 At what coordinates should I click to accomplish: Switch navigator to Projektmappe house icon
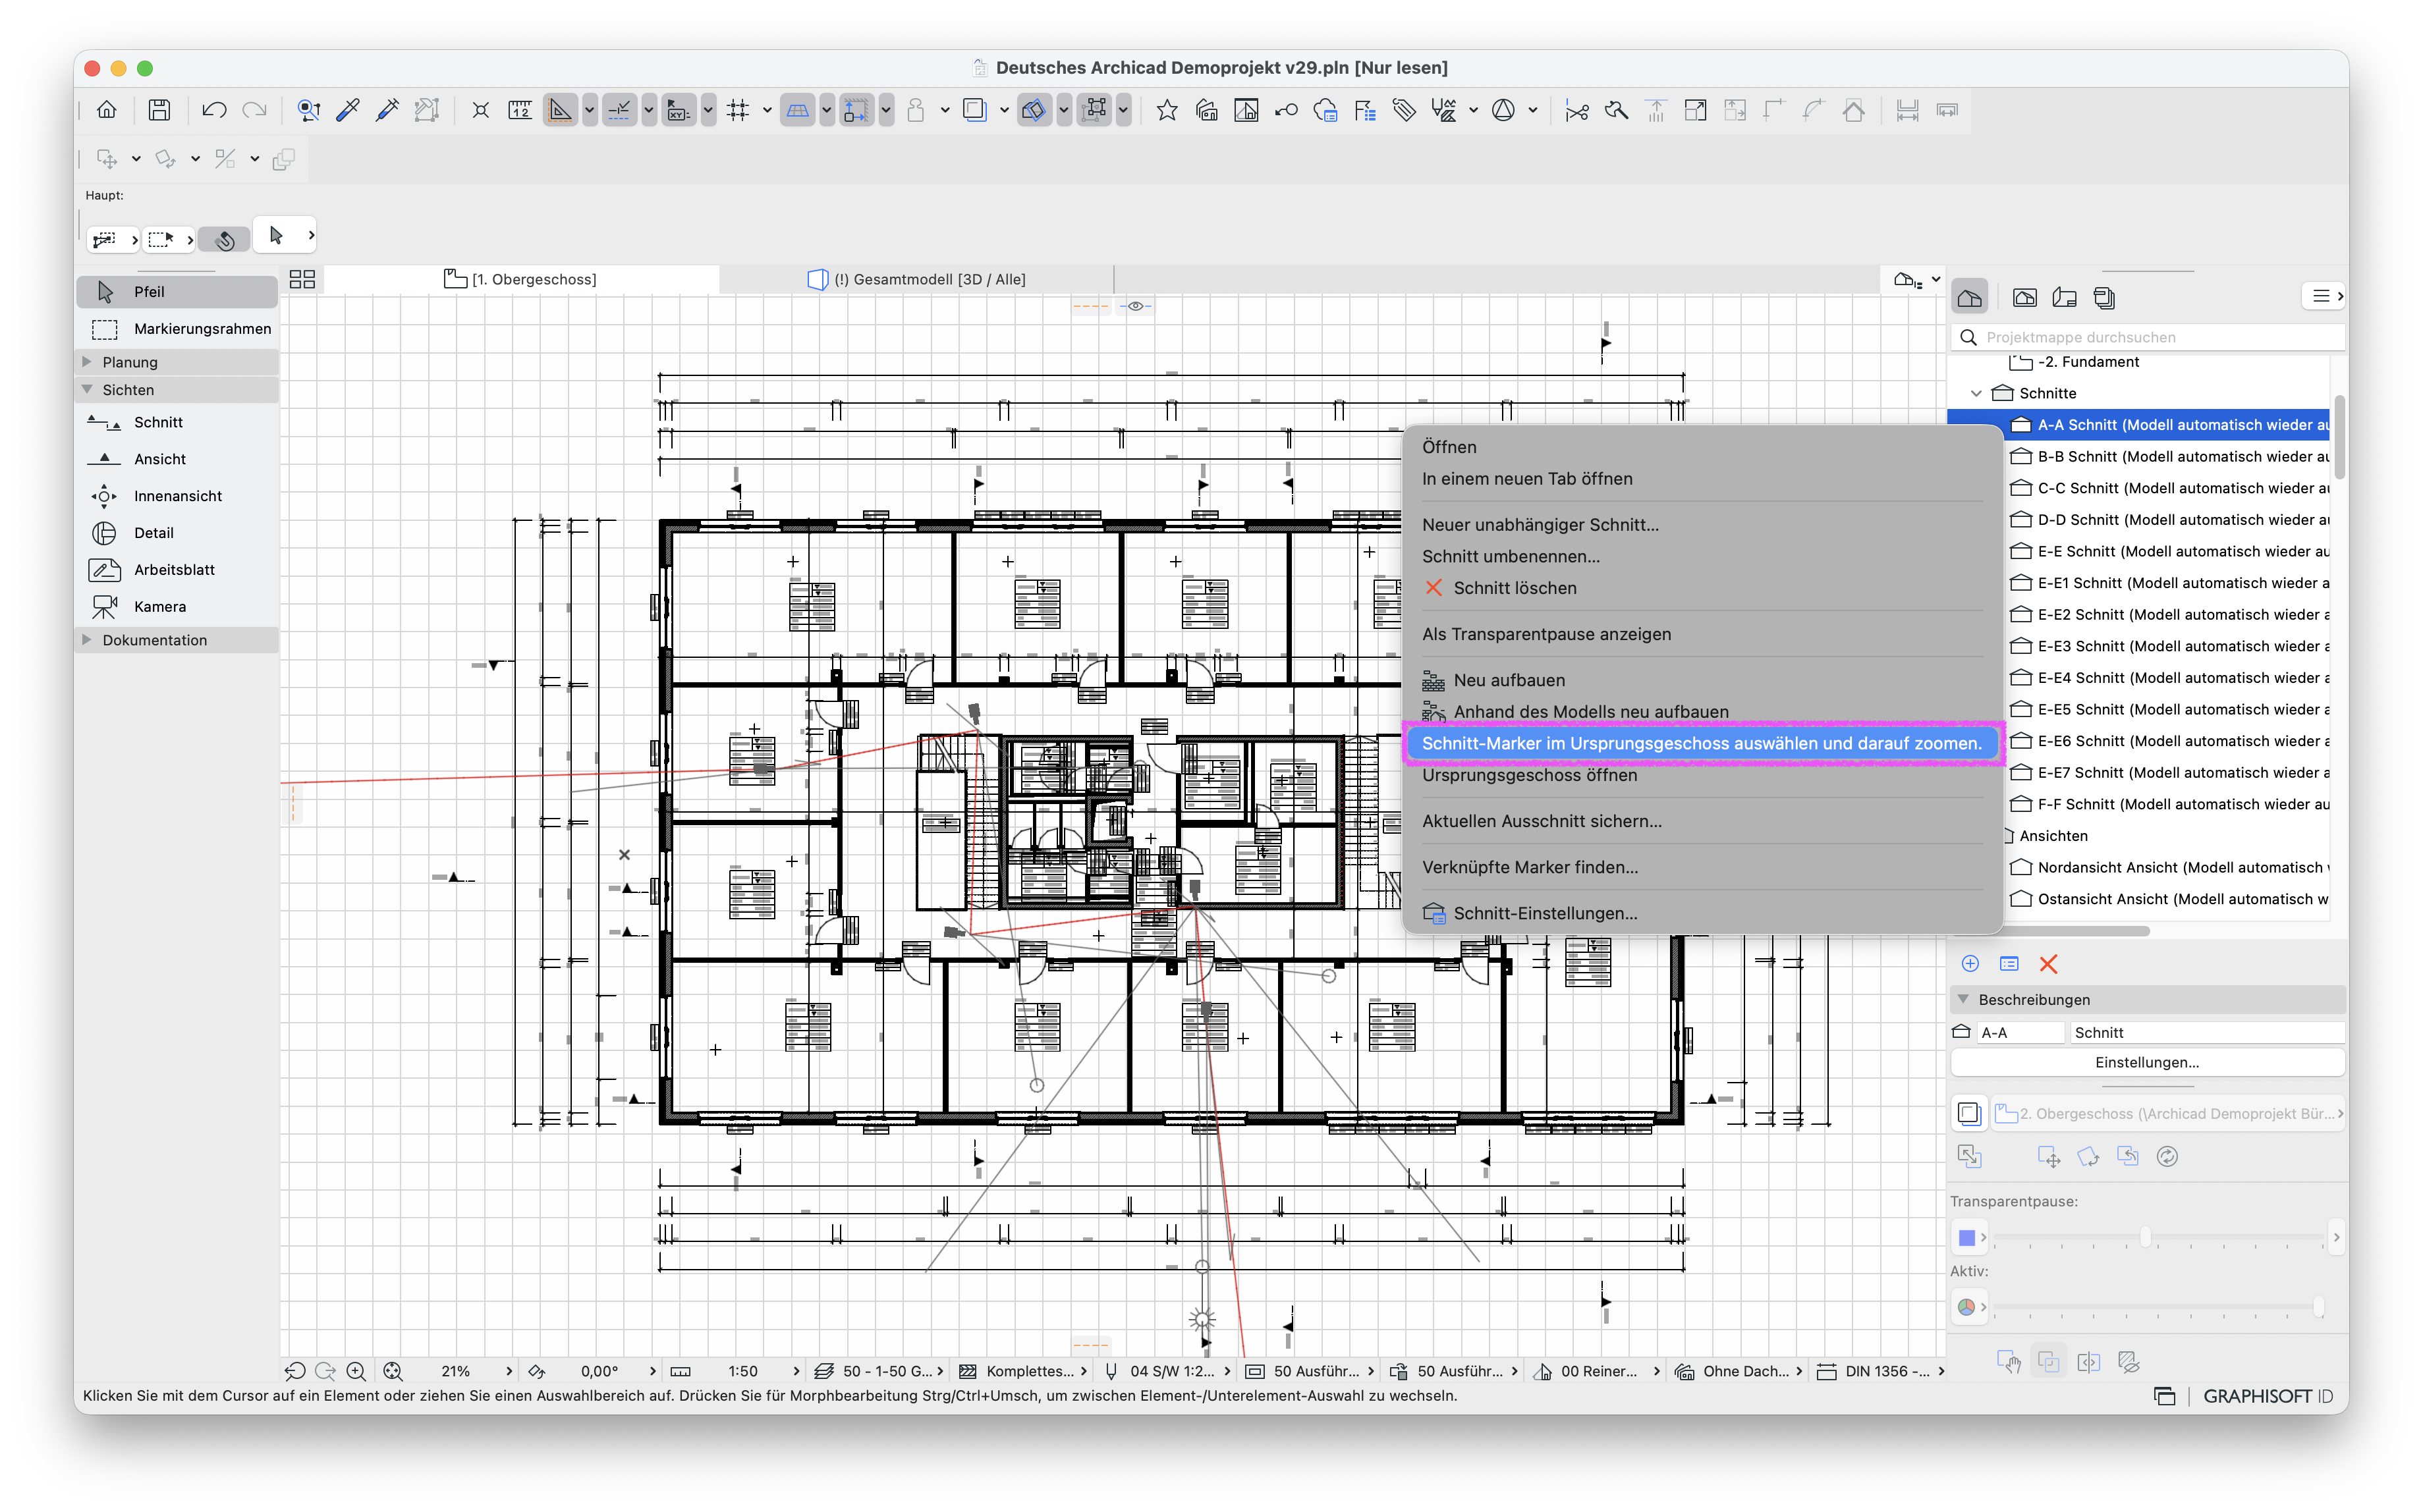pos(1970,298)
